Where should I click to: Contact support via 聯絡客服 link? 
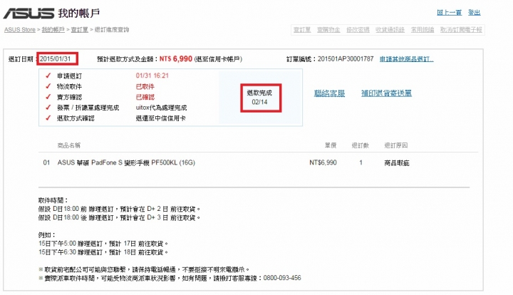[x=329, y=93]
